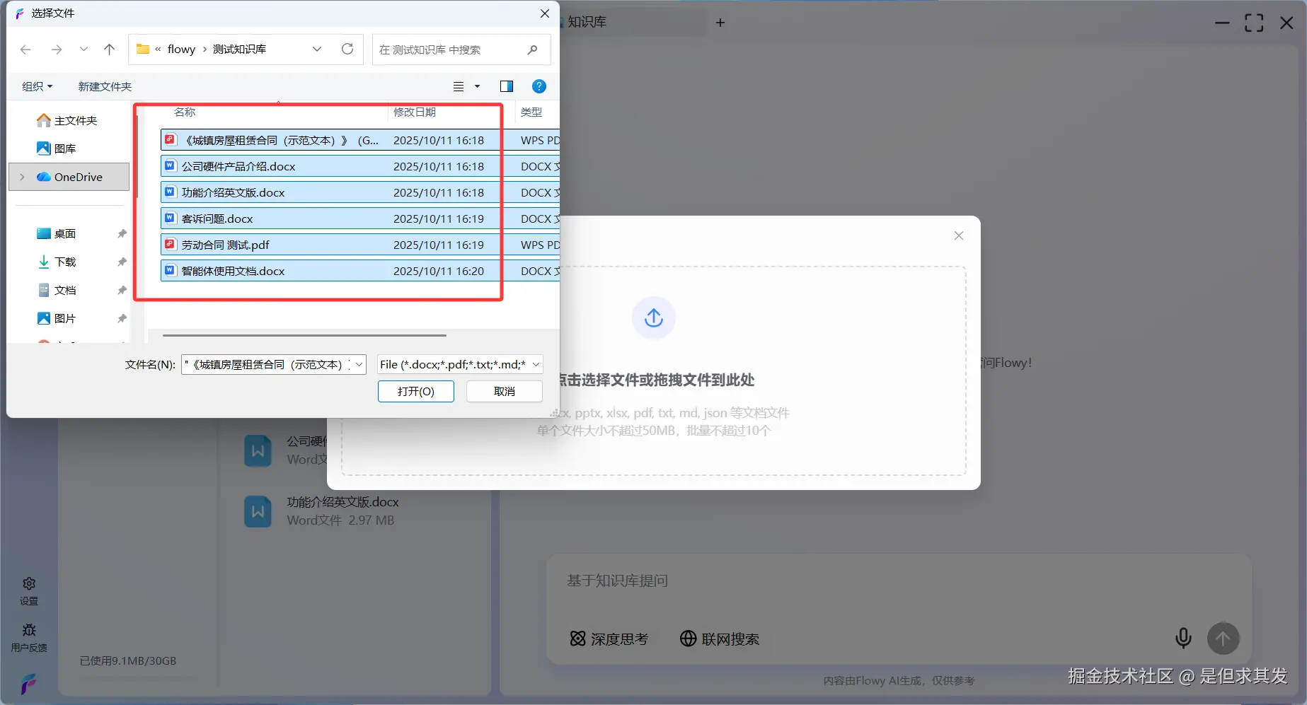Image resolution: width=1307 pixels, height=705 pixels.
Task: Click the microphone icon in the chat input
Action: pos(1182,639)
